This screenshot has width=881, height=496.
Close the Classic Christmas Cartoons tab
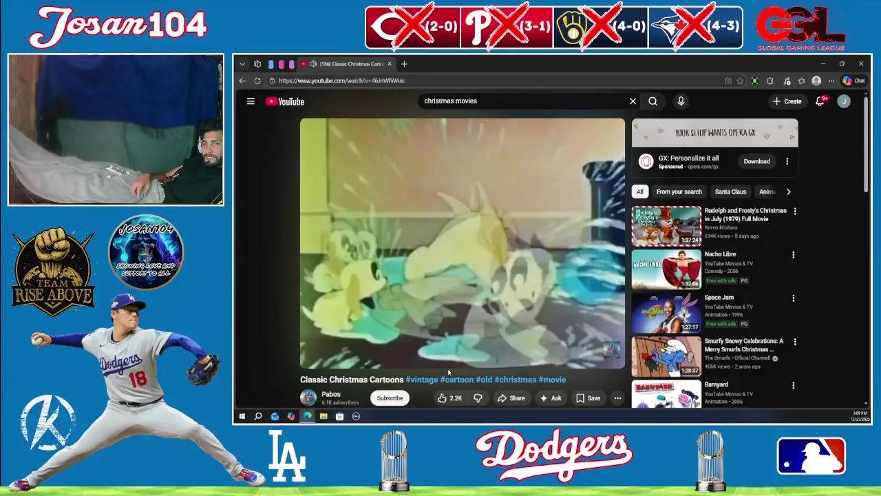[x=390, y=64]
